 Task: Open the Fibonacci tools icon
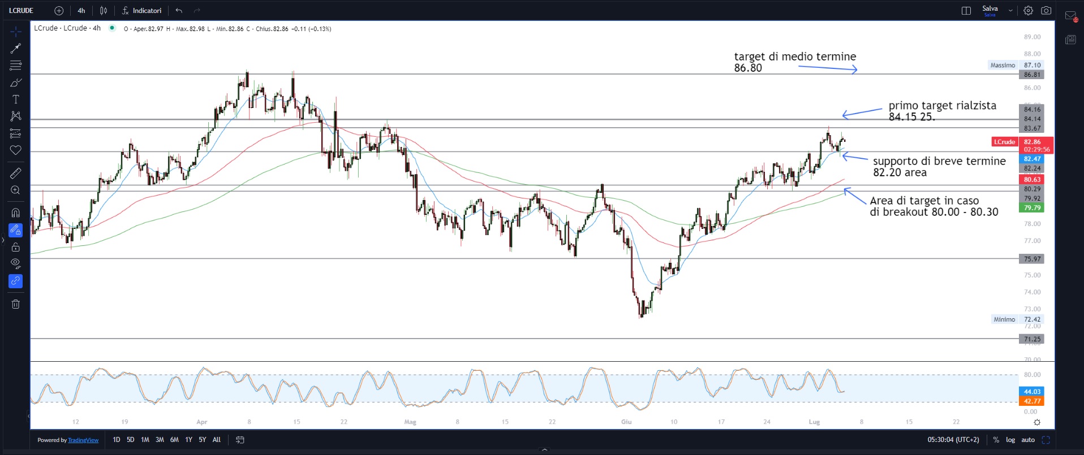point(16,66)
